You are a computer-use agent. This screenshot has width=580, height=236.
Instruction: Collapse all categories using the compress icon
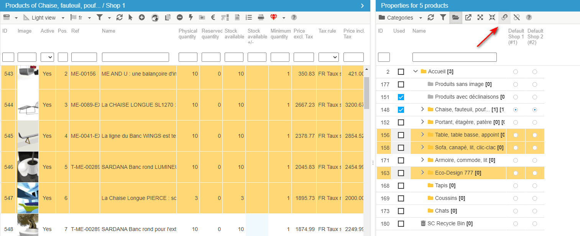pyautogui.click(x=492, y=17)
